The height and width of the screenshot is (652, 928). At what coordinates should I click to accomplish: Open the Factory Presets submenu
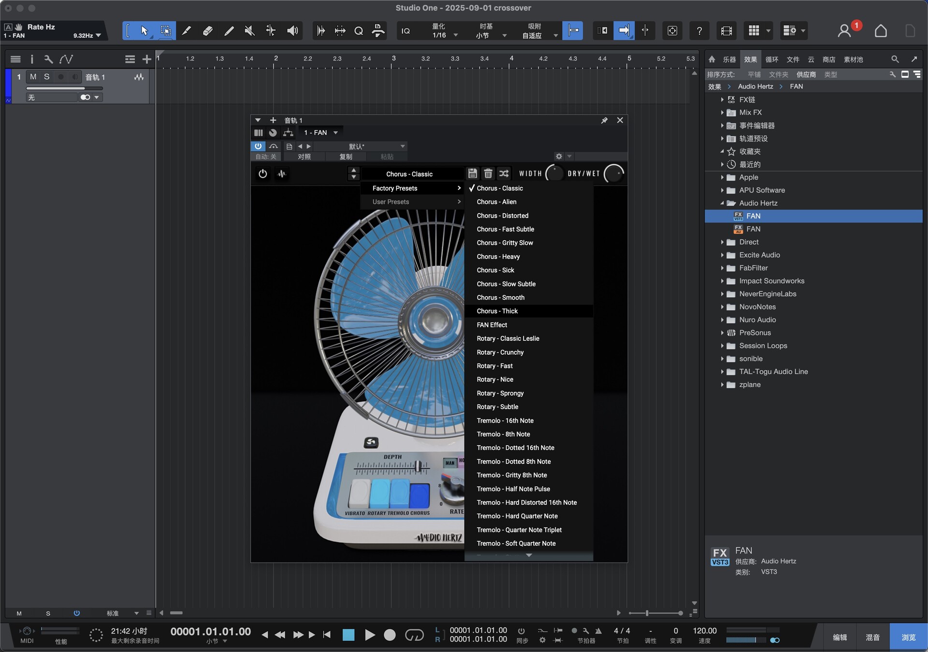click(x=412, y=188)
